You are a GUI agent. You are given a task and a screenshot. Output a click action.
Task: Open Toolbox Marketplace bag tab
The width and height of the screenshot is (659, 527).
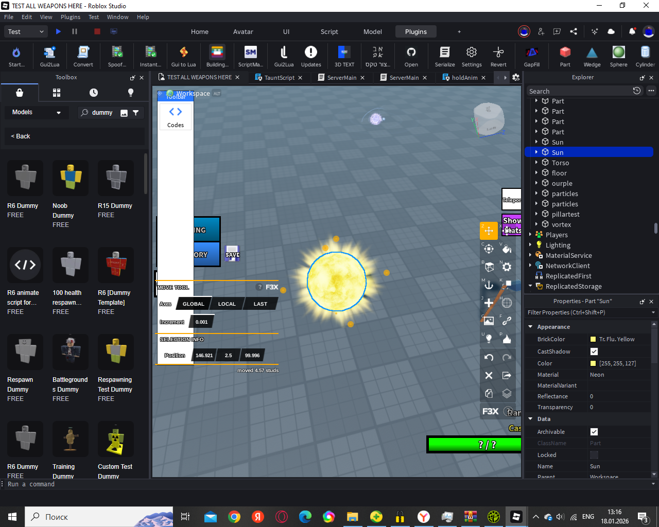(20, 93)
